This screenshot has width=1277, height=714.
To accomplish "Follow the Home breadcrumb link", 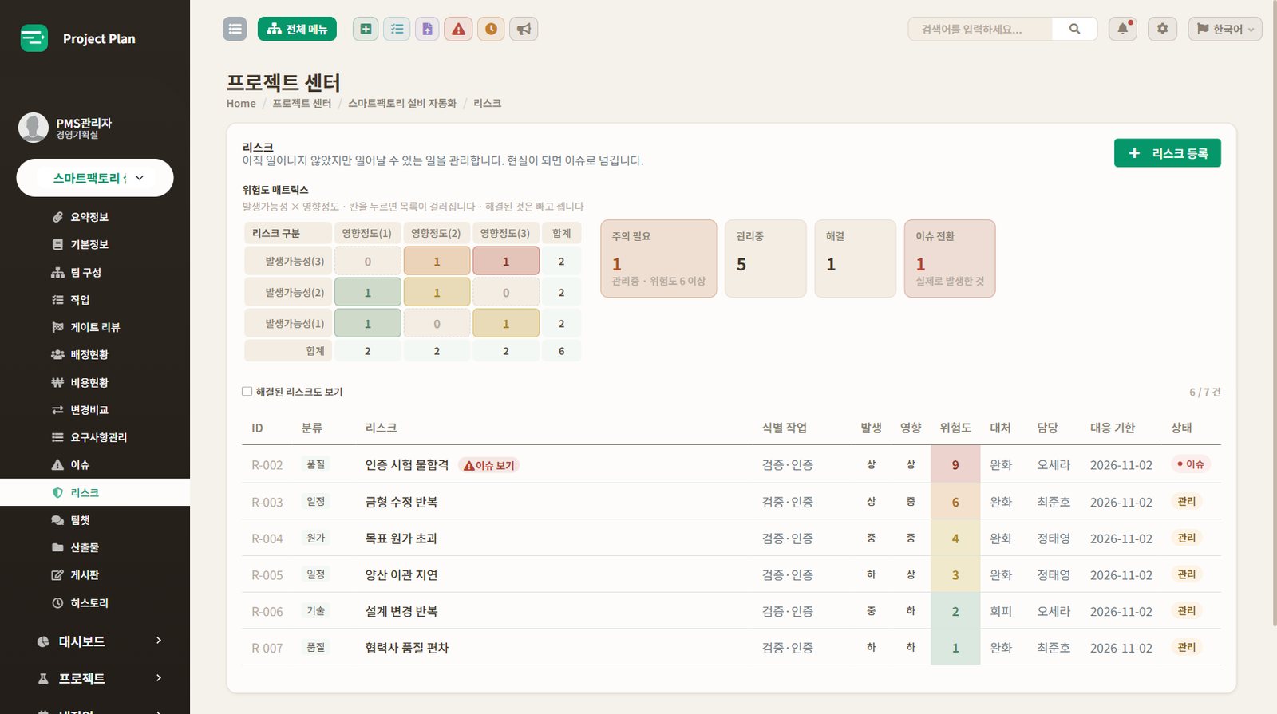I will click(x=241, y=104).
